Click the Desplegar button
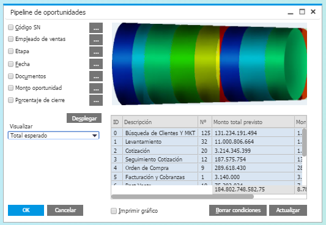The width and height of the screenshot is (326, 225). tap(84, 118)
